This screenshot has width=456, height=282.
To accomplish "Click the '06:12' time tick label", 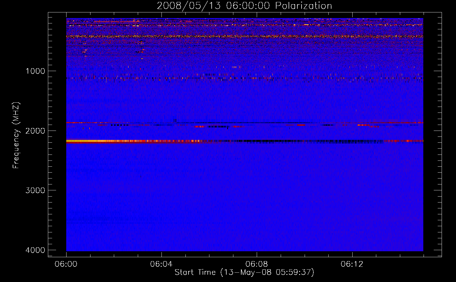I will [x=352, y=264].
